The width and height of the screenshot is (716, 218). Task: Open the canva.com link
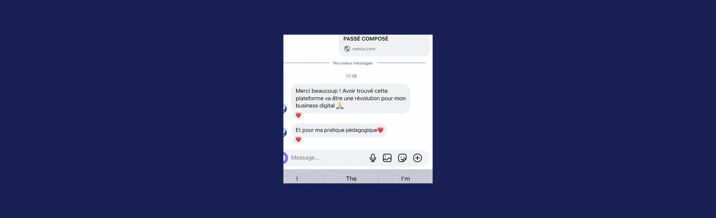point(364,49)
